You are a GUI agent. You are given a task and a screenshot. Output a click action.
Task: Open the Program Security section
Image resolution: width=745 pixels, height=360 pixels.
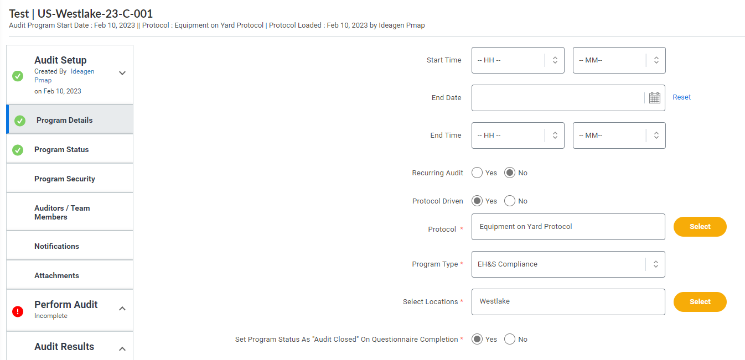click(x=70, y=178)
